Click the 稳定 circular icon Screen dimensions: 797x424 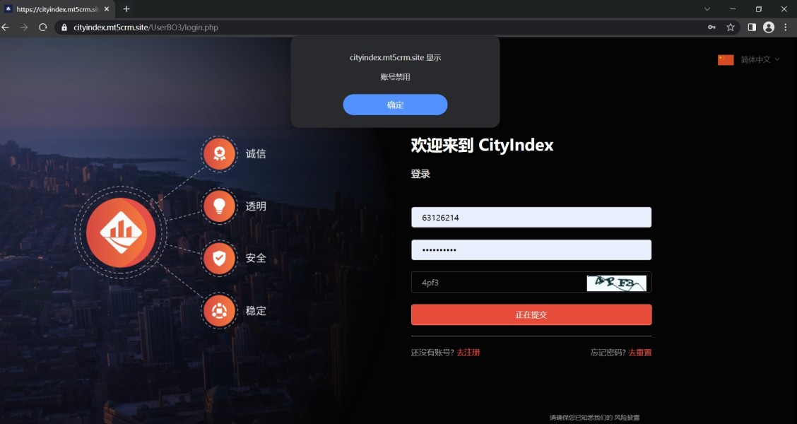[219, 310]
